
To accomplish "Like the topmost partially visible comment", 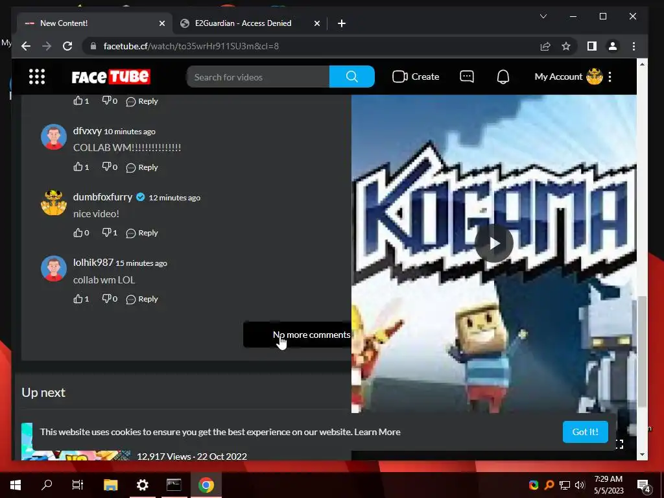I will click(x=81, y=101).
